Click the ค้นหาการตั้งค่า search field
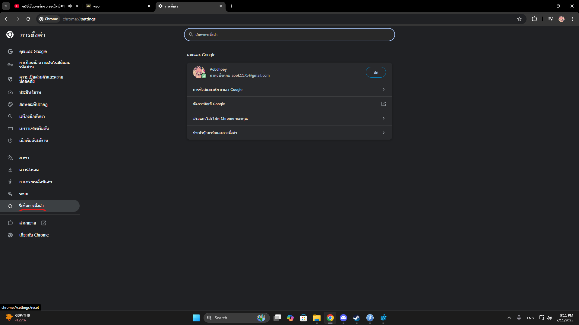Image resolution: width=579 pixels, height=325 pixels. point(289,35)
